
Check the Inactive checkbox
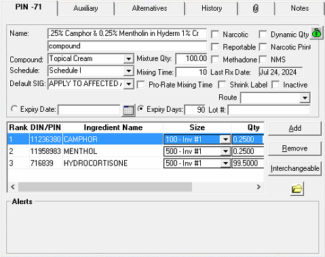275,85
